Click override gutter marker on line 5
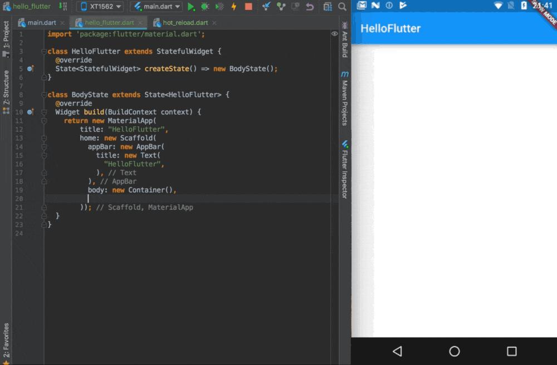557x365 pixels. 31,68
